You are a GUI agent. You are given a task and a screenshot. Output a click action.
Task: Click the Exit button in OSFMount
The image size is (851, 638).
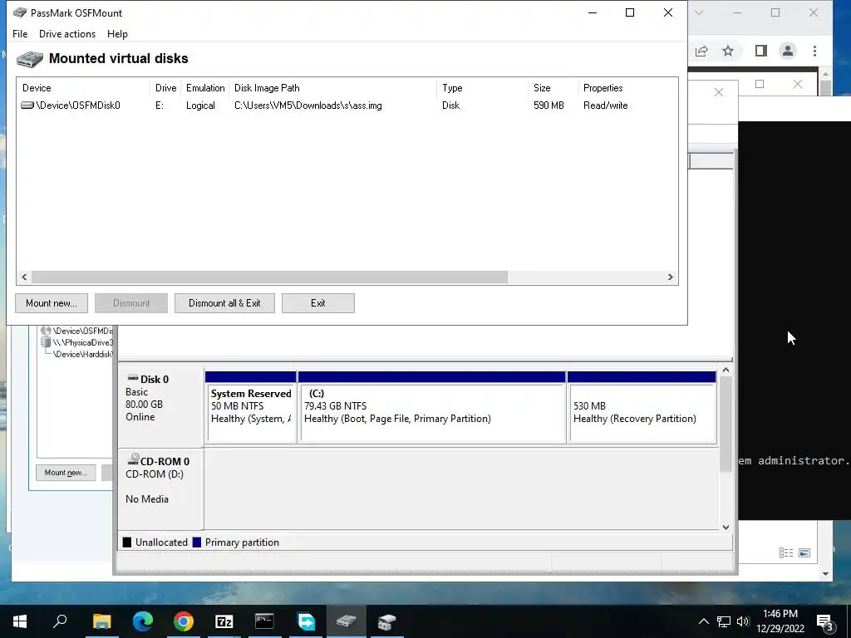(318, 303)
